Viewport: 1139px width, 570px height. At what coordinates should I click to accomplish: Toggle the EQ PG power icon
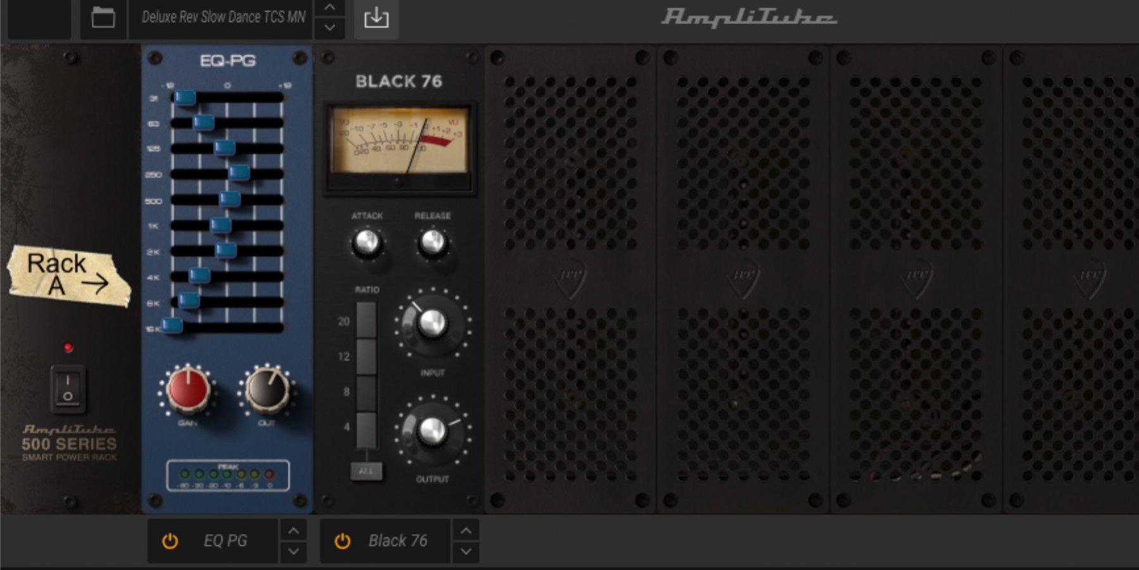click(170, 541)
